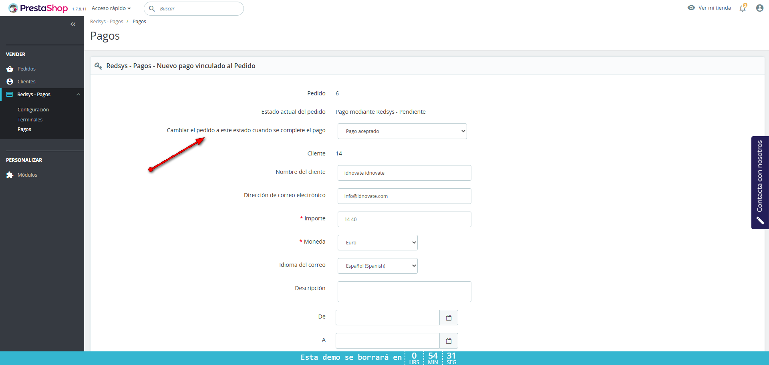
Task: Collapse the sidebar with double-chevron icon
Action: 73,24
